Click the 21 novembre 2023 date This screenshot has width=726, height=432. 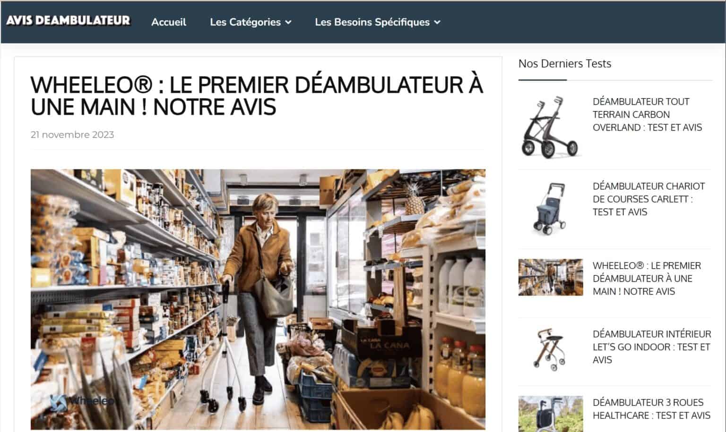point(72,135)
